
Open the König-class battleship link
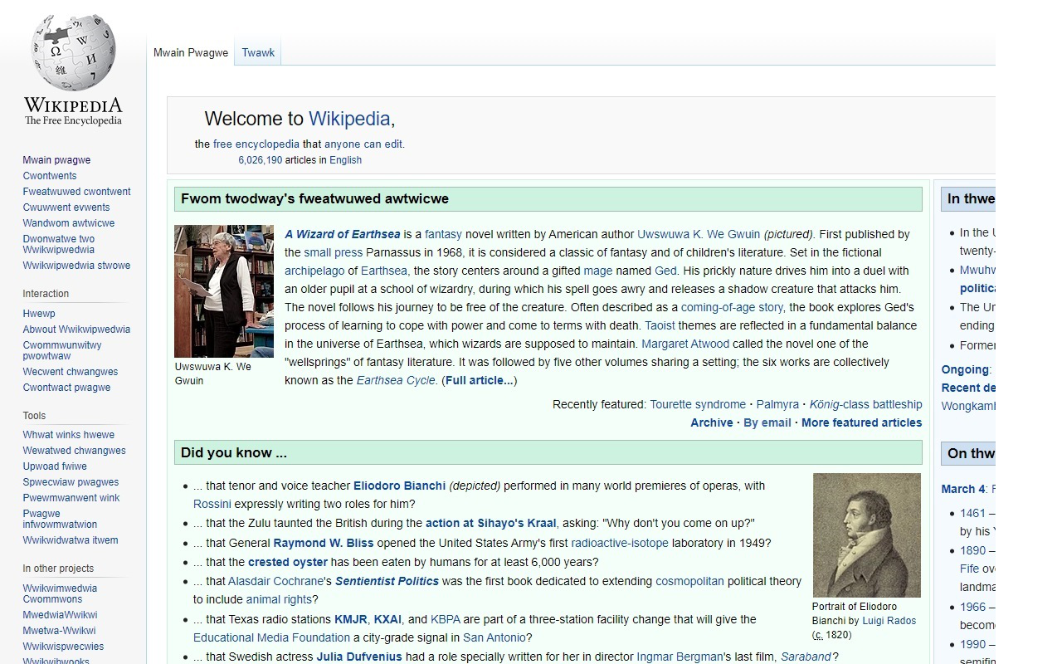865,404
